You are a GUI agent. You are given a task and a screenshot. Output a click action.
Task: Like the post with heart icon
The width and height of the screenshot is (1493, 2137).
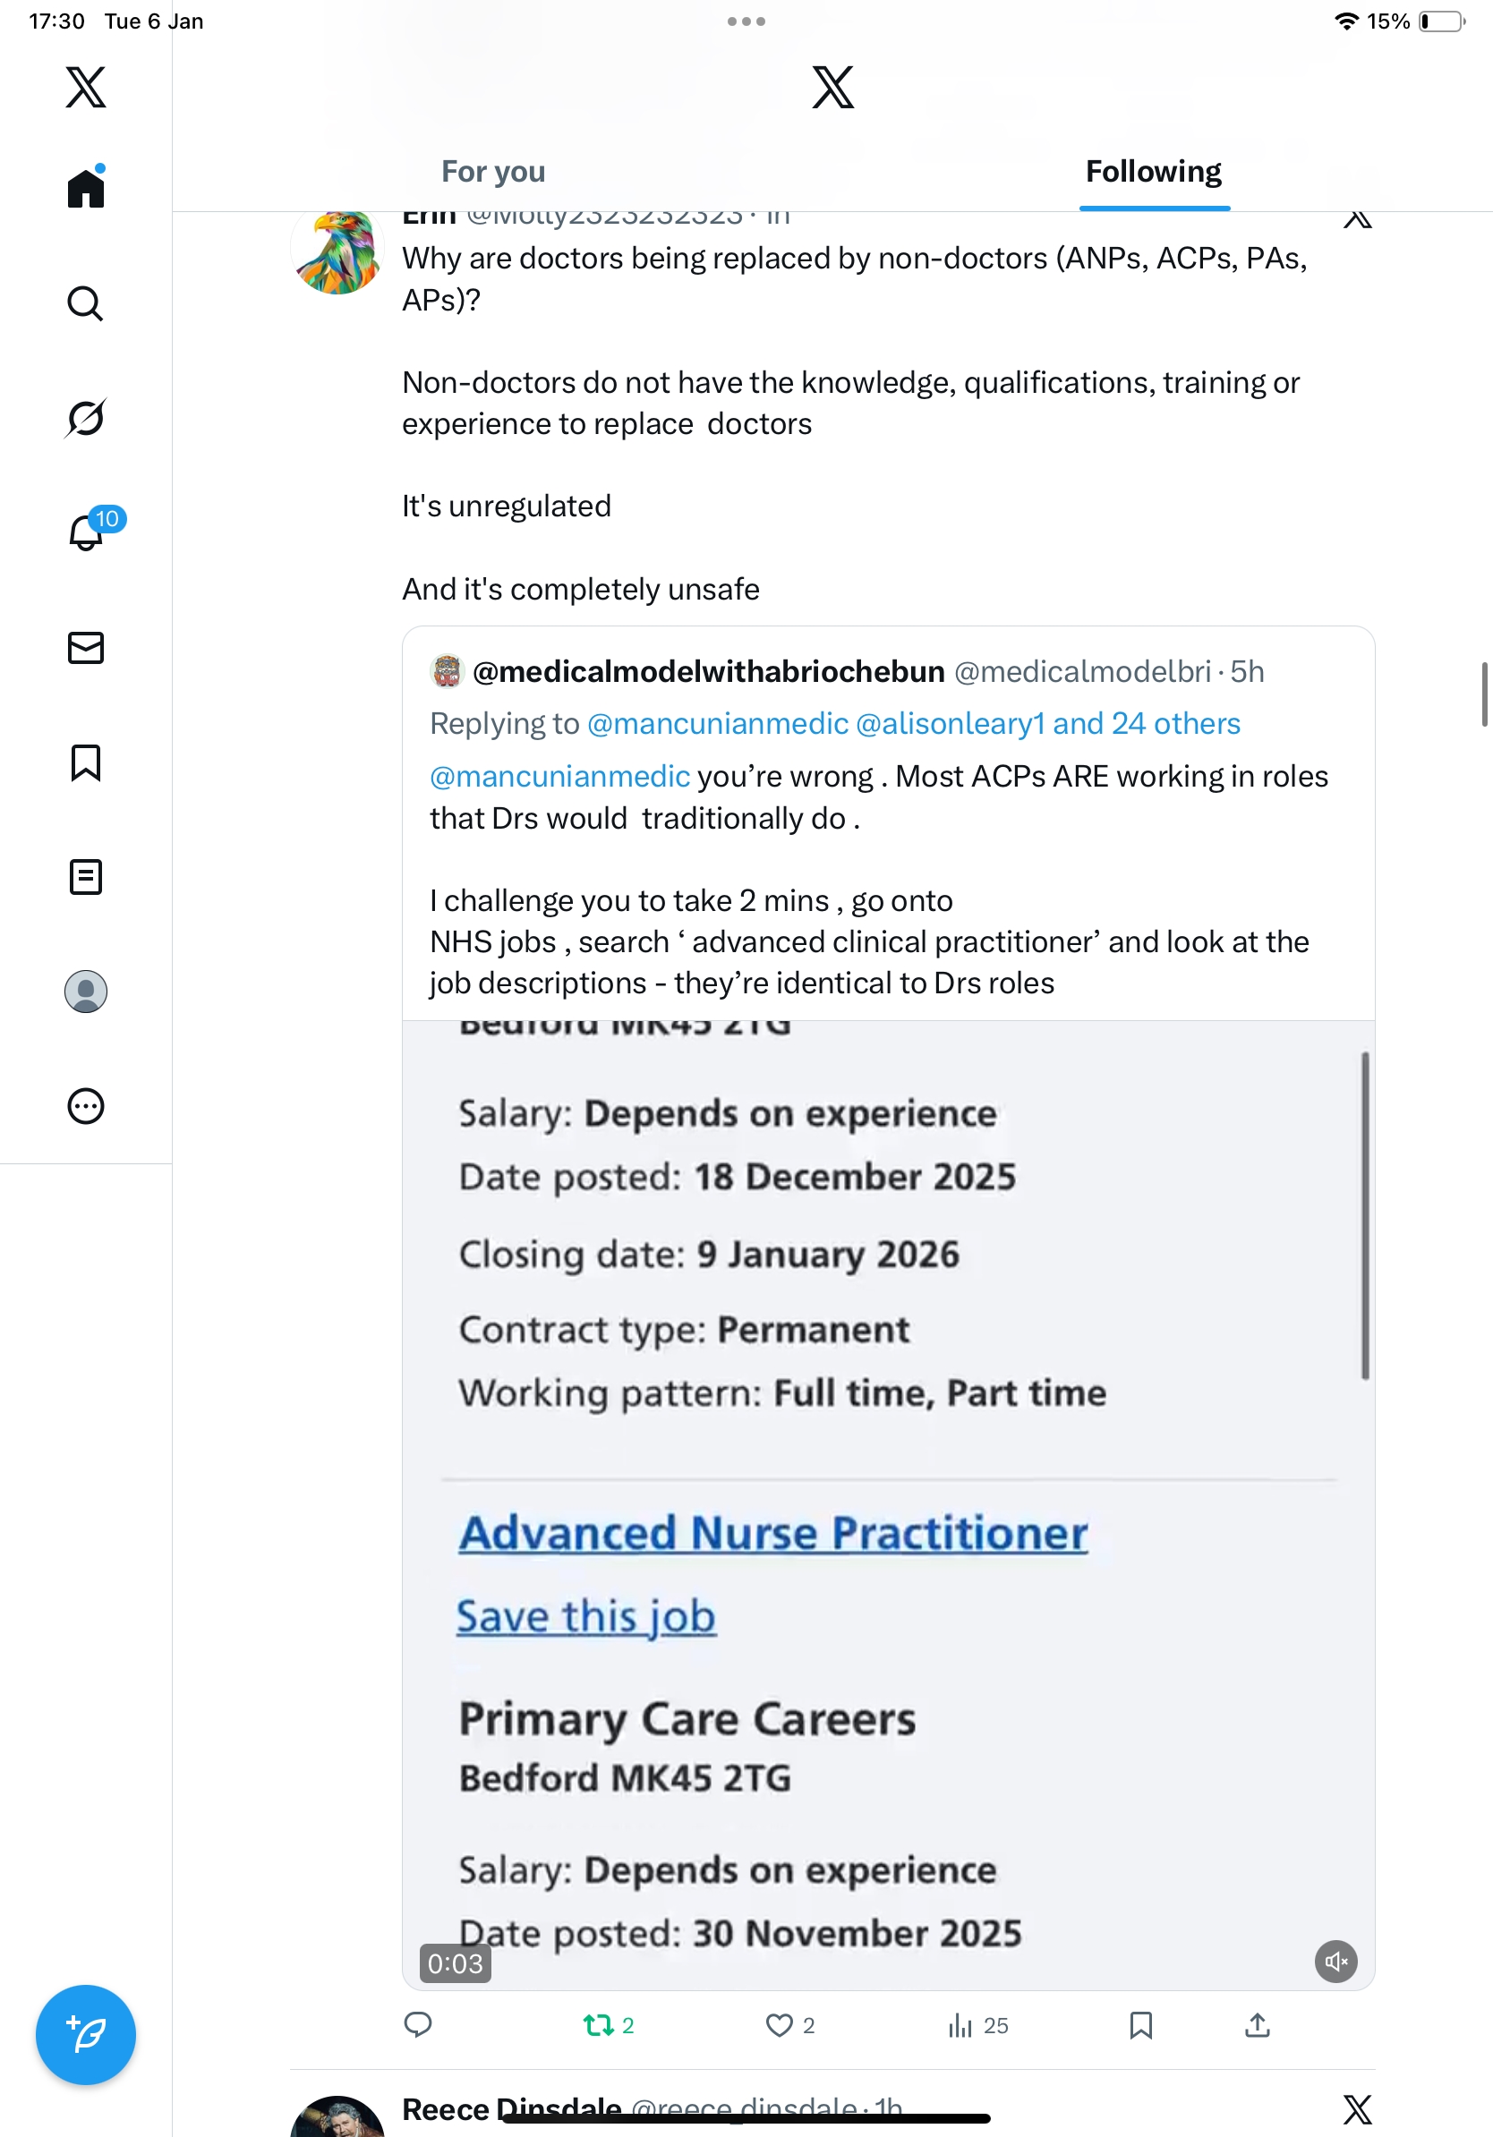pyautogui.click(x=779, y=2025)
